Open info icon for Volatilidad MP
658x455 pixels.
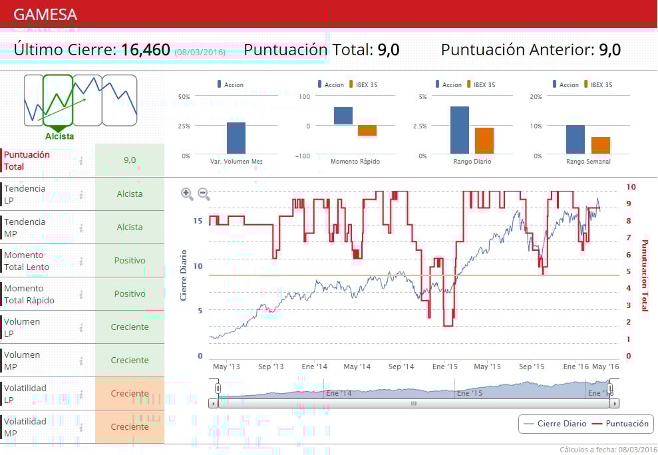(x=81, y=427)
